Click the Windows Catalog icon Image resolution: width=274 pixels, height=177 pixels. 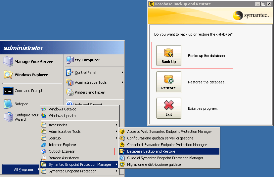coord(44,109)
